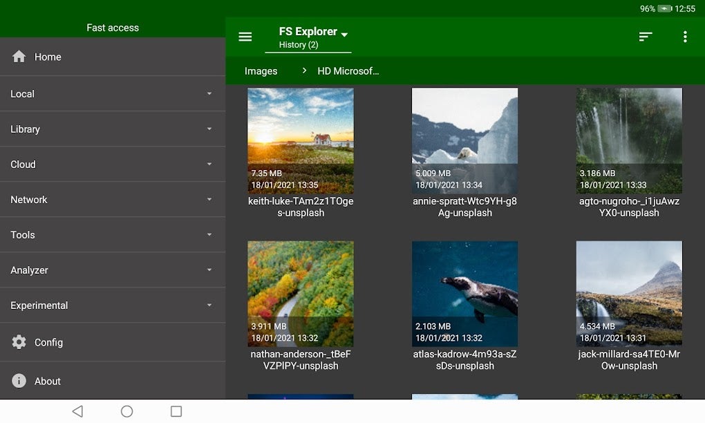The height and width of the screenshot is (423, 705).
Task: Tap the Android back navigation icon
Action: click(77, 411)
